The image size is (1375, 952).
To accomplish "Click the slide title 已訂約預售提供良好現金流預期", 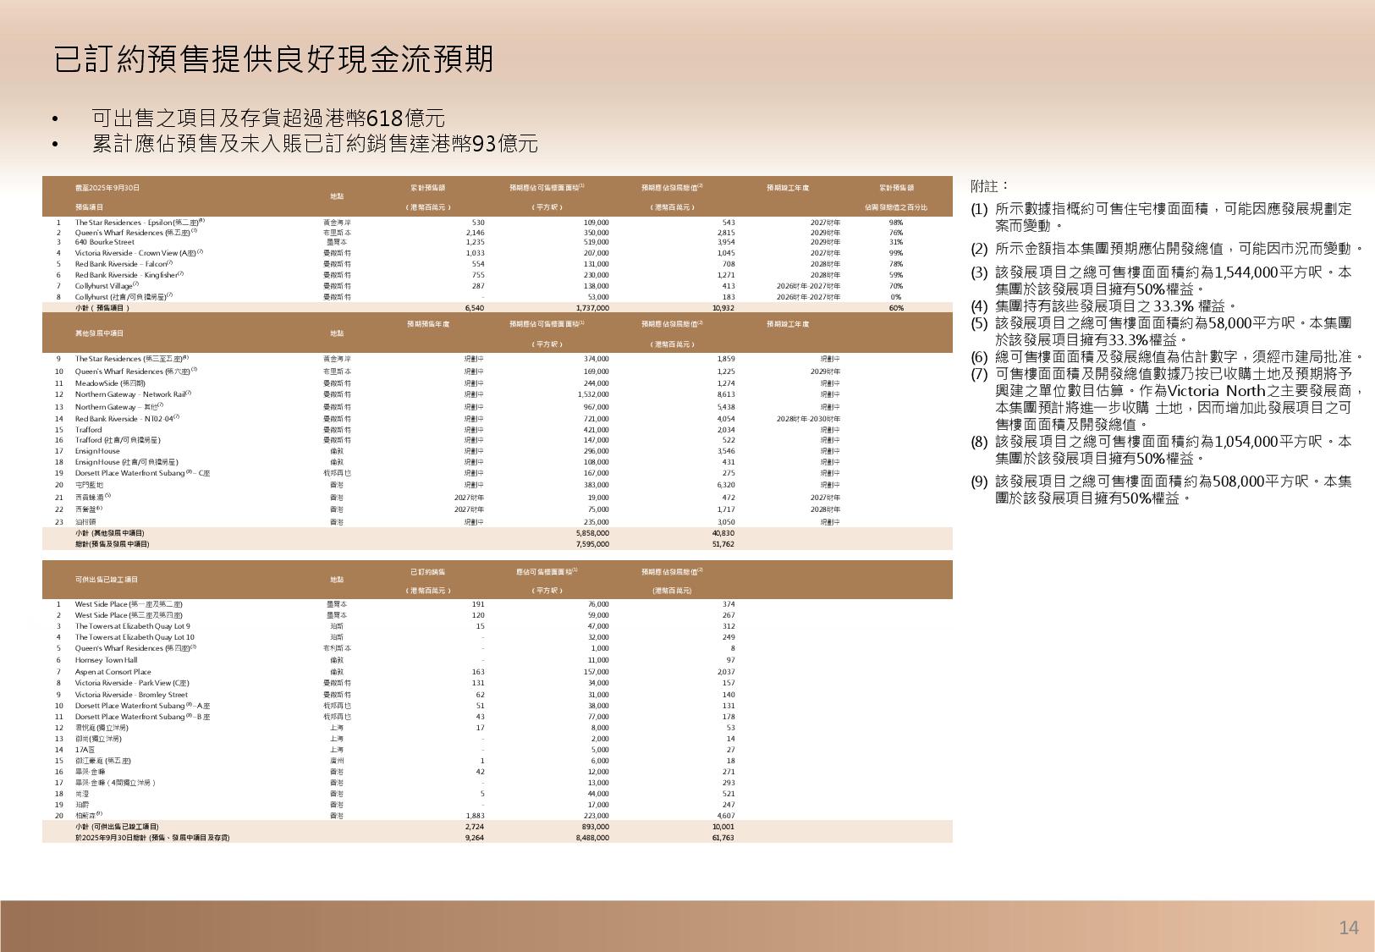I will pyautogui.click(x=273, y=60).
